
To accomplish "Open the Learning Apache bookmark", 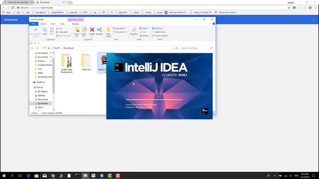I will tap(176, 12).
